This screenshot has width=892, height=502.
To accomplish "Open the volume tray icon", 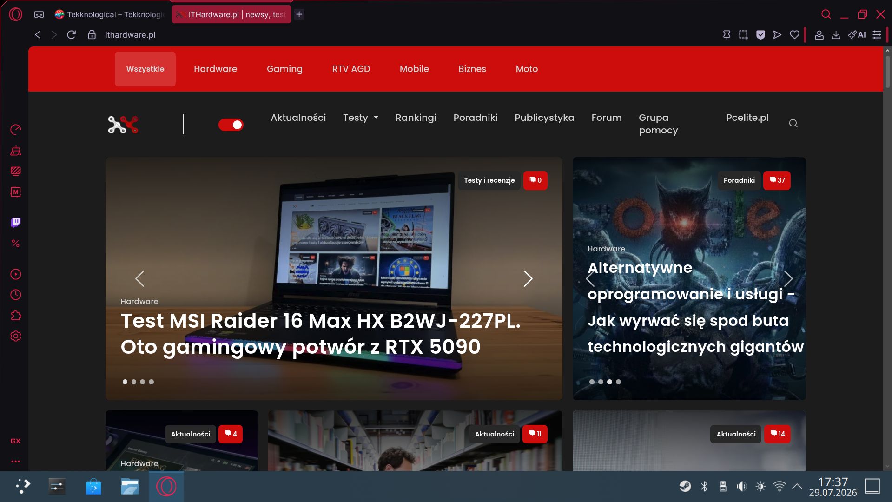I will pos(741,486).
